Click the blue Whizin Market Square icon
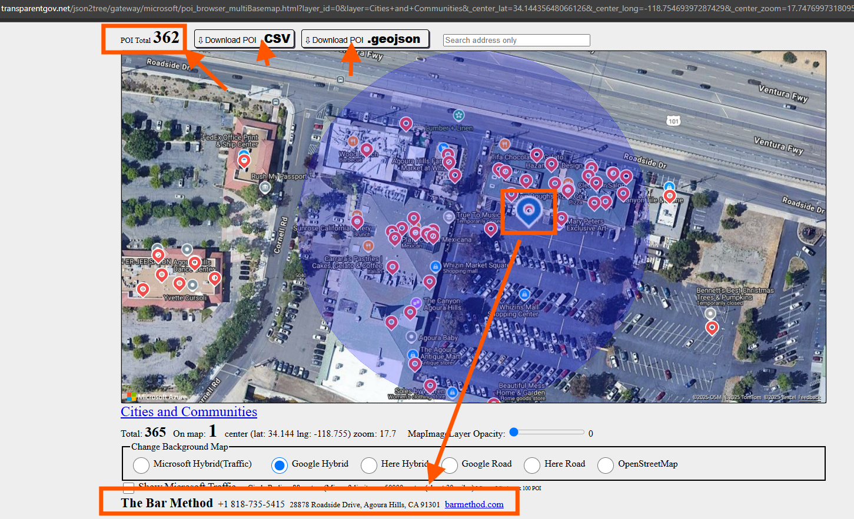854x519 pixels. coord(435,267)
